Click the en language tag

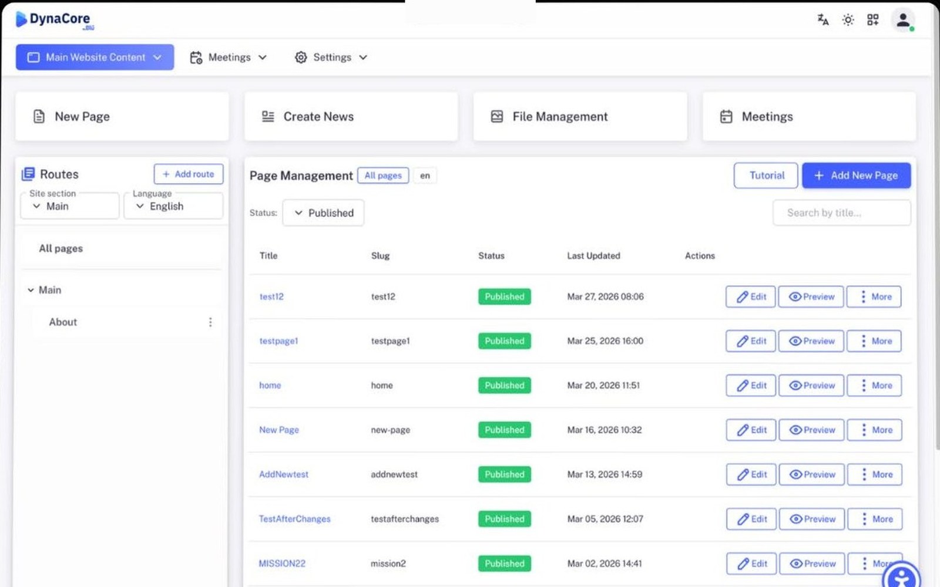click(425, 176)
